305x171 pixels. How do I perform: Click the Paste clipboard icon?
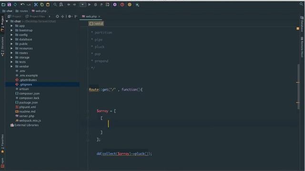[x=48, y=4]
